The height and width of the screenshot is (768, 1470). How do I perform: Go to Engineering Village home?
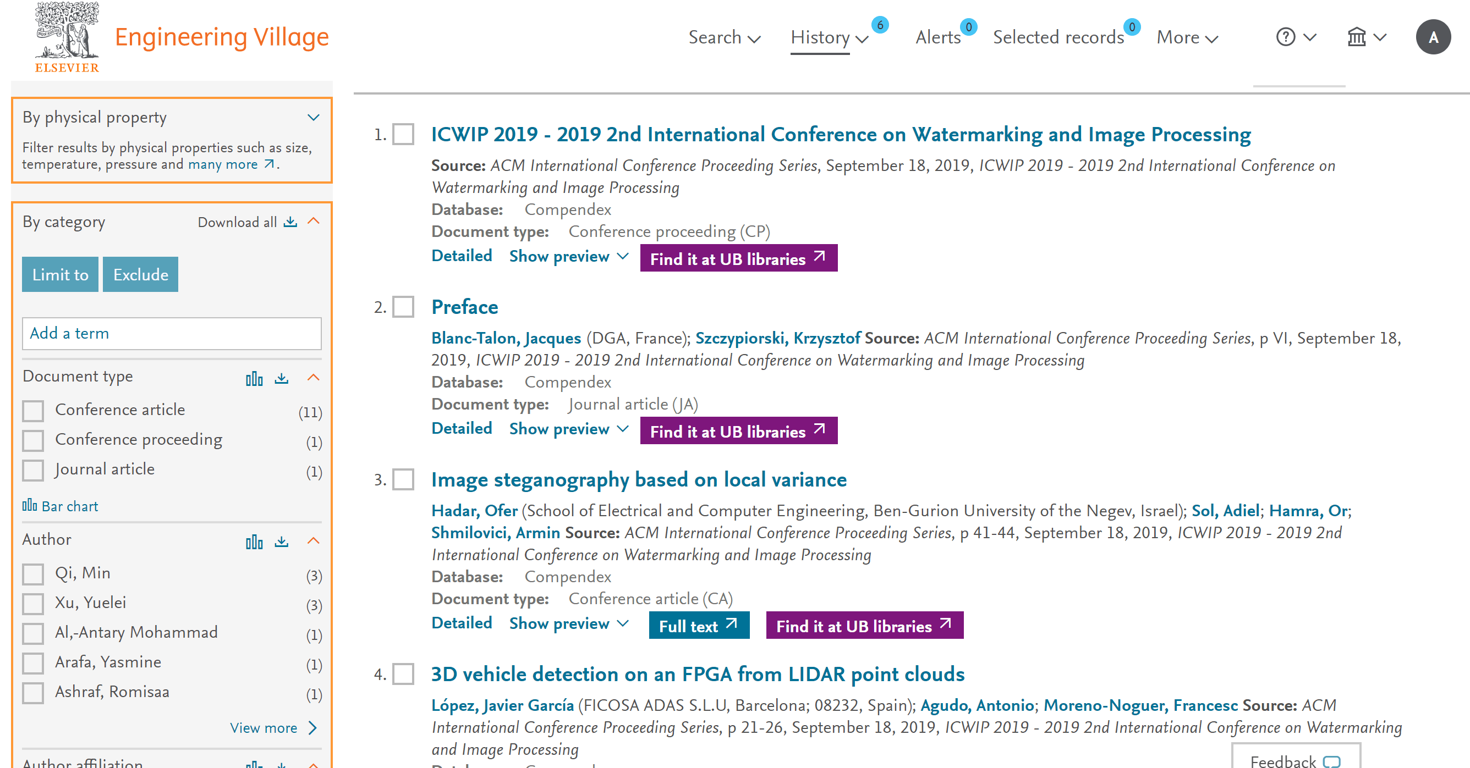click(221, 37)
